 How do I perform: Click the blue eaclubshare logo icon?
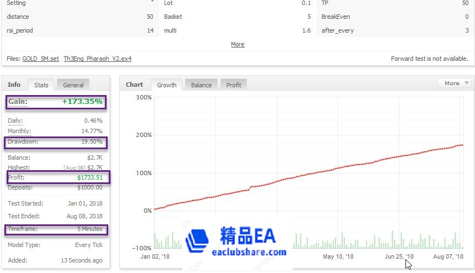click(x=198, y=242)
